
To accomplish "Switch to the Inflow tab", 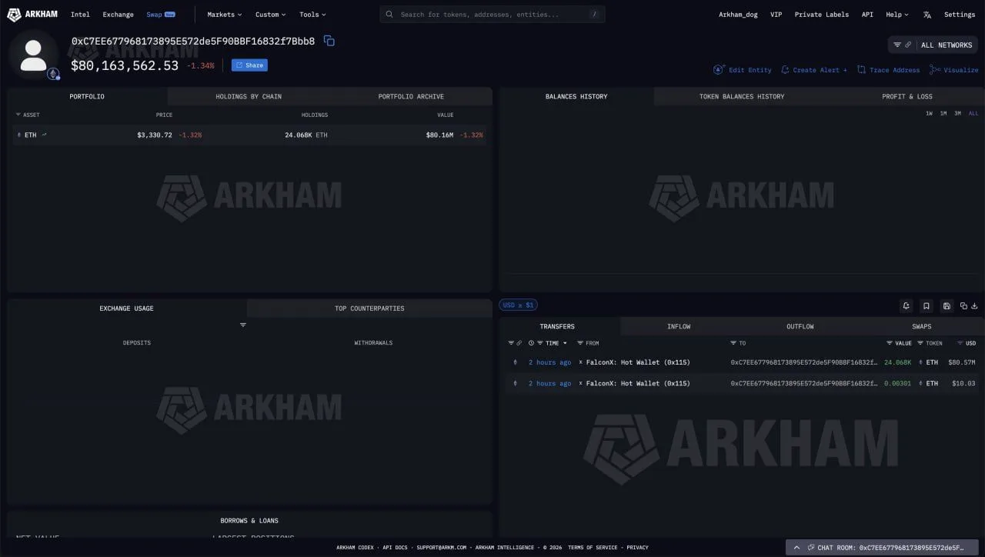I will pos(679,327).
